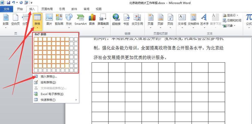Insert a Cross-reference (交叉引用)
252x124 pixels.
click(137, 20)
